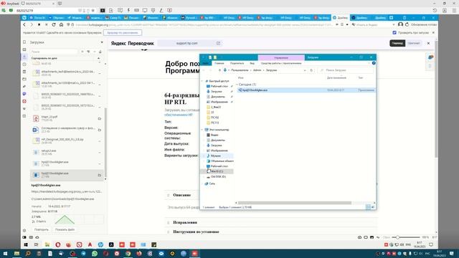Click the AnyDesk display settings monitor icon
459x258 pixels.
[145, 10]
